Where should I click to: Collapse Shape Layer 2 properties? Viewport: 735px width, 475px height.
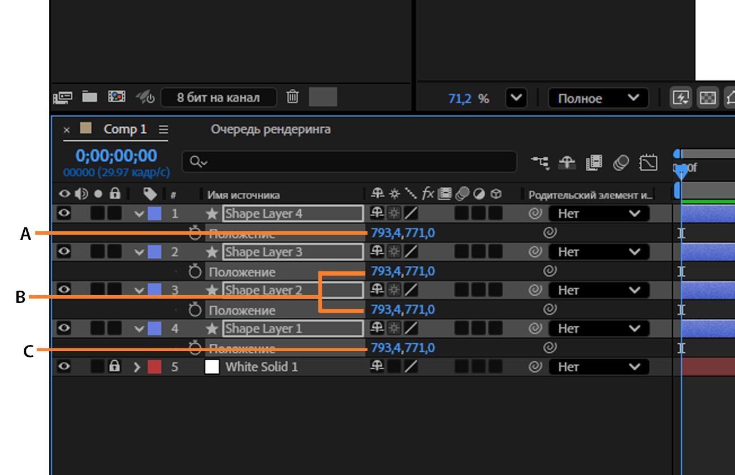coord(139,290)
